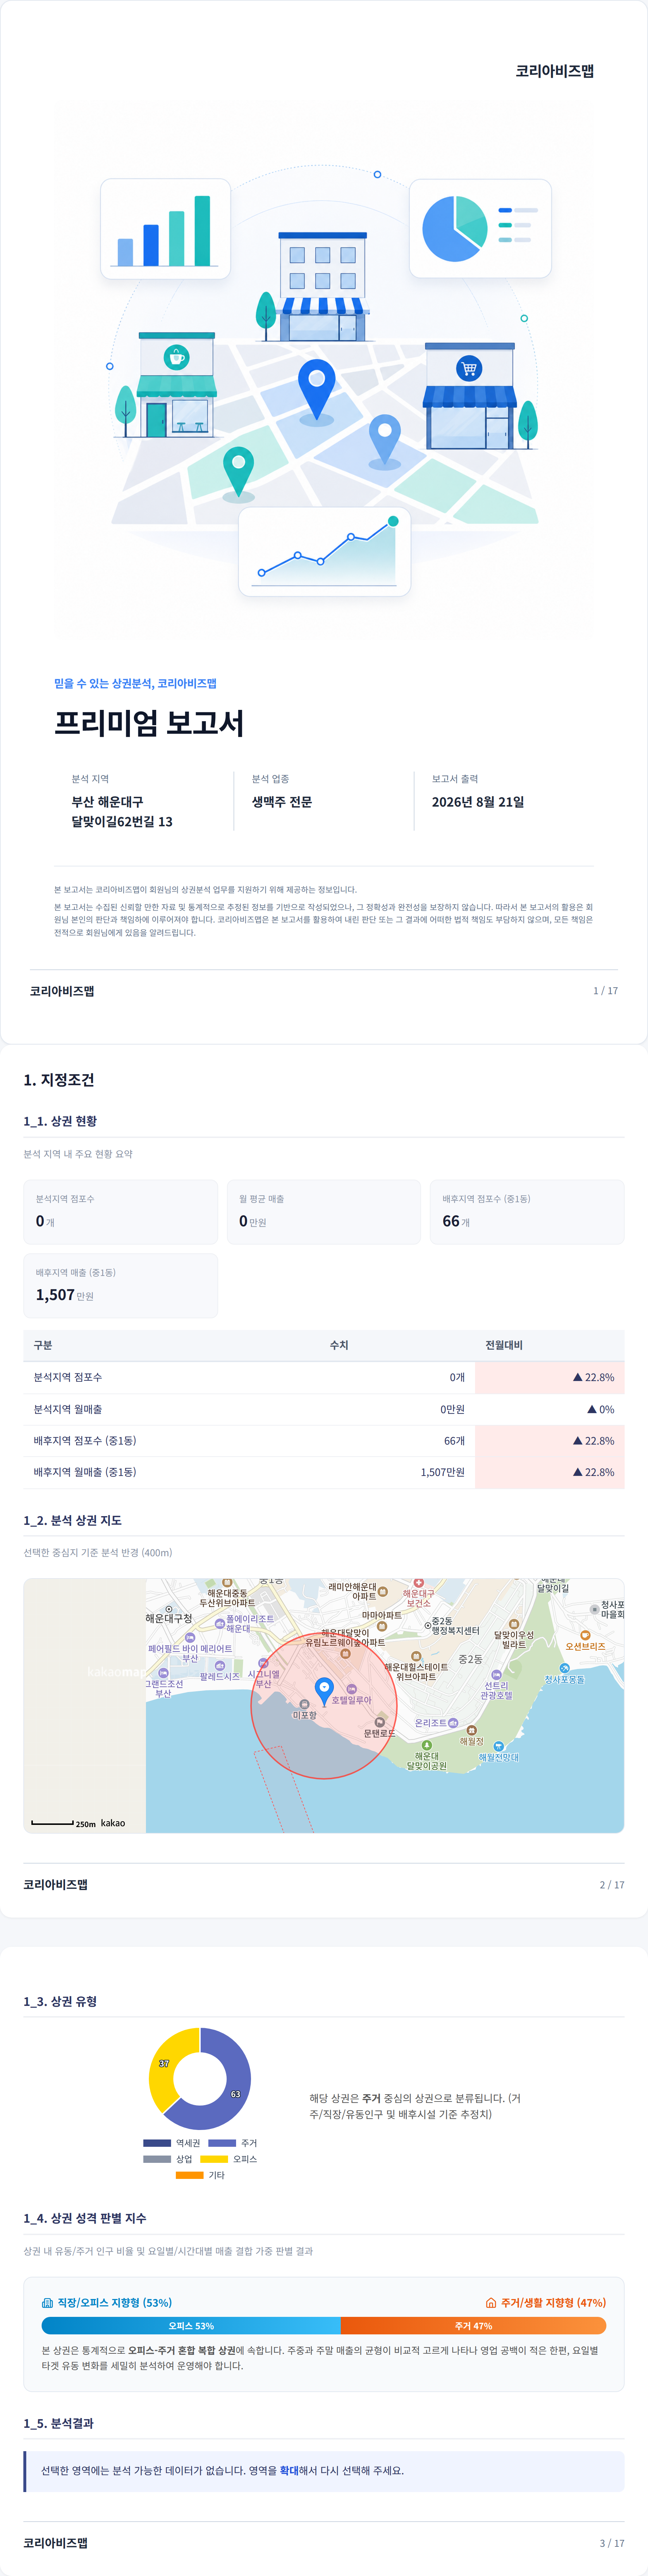Click the 문탠로드 marker icon on map
The image size is (648, 2576).
pyautogui.click(x=379, y=1722)
